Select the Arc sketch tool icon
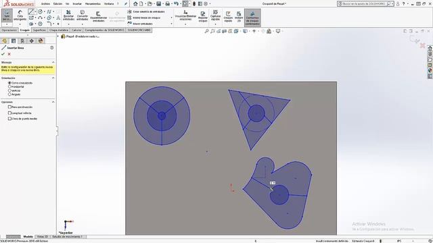Image resolution: width=433 pixels, height=243 pixels. coord(41,18)
